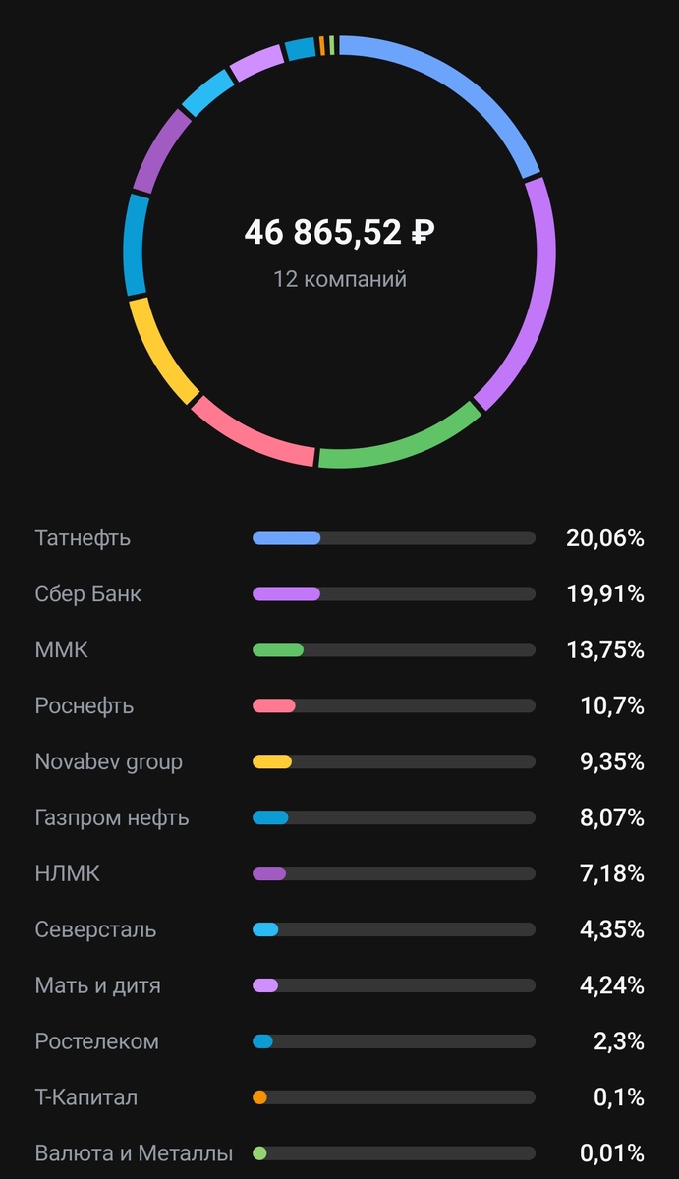Tap the pink Роснефть marker dot
The image size is (679, 1179).
pos(263,705)
